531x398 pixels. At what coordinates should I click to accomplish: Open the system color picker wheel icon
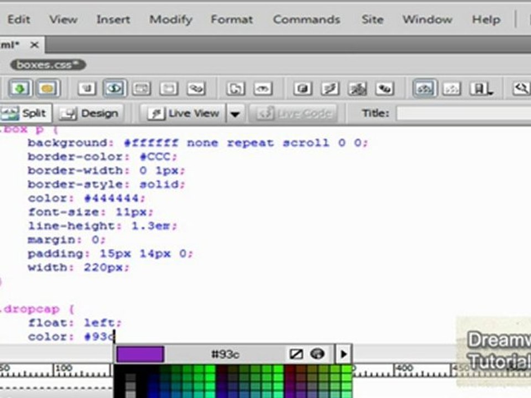click(317, 354)
